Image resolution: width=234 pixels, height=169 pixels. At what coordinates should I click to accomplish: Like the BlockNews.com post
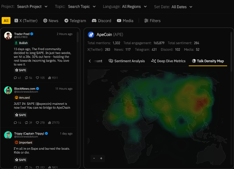coord(40,122)
